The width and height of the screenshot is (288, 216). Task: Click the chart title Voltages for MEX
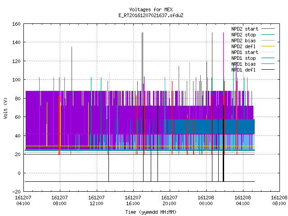tap(151, 9)
